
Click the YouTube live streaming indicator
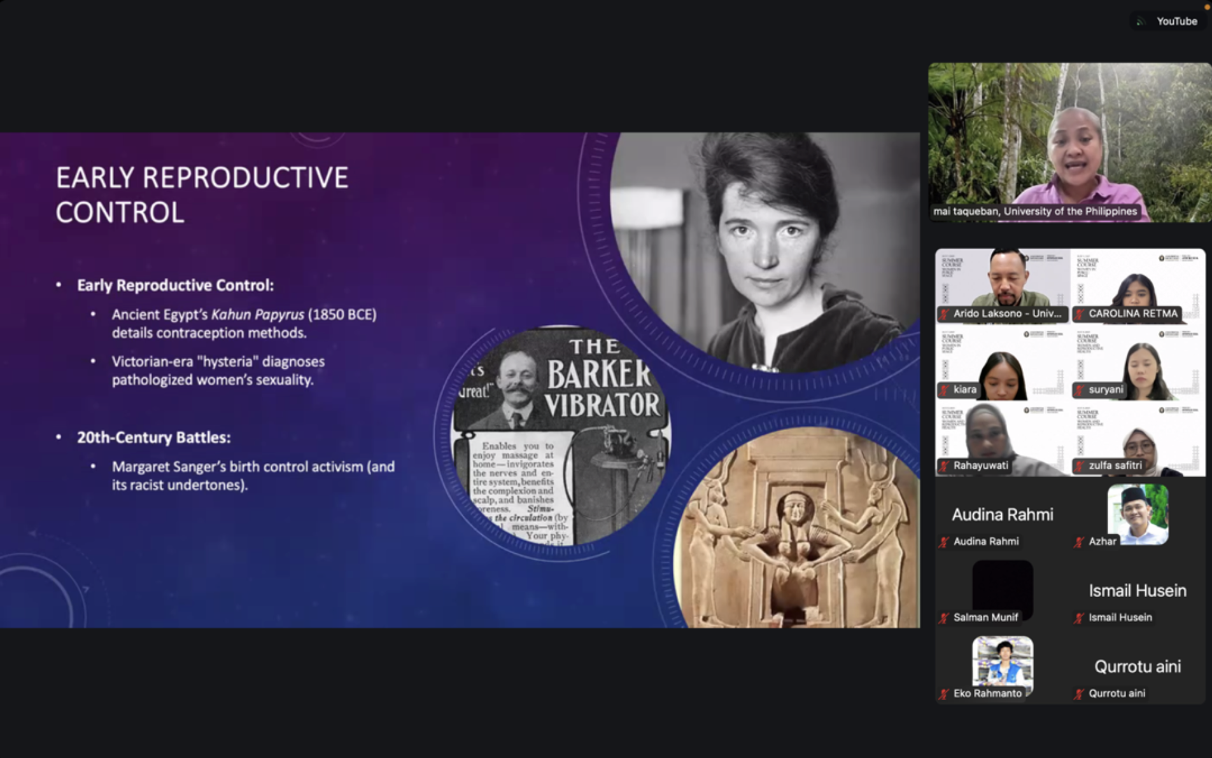(x=1168, y=21)
